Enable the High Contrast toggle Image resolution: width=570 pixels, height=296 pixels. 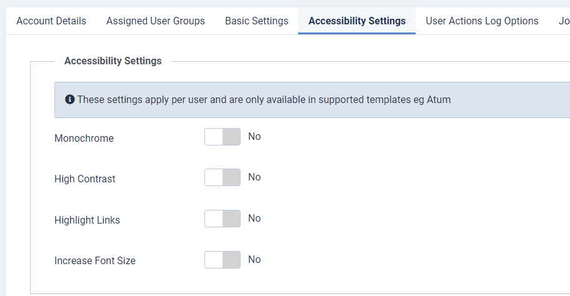222,177
